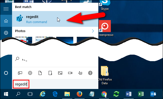Click the taskbar search magnifier

(x=18, y=94)
